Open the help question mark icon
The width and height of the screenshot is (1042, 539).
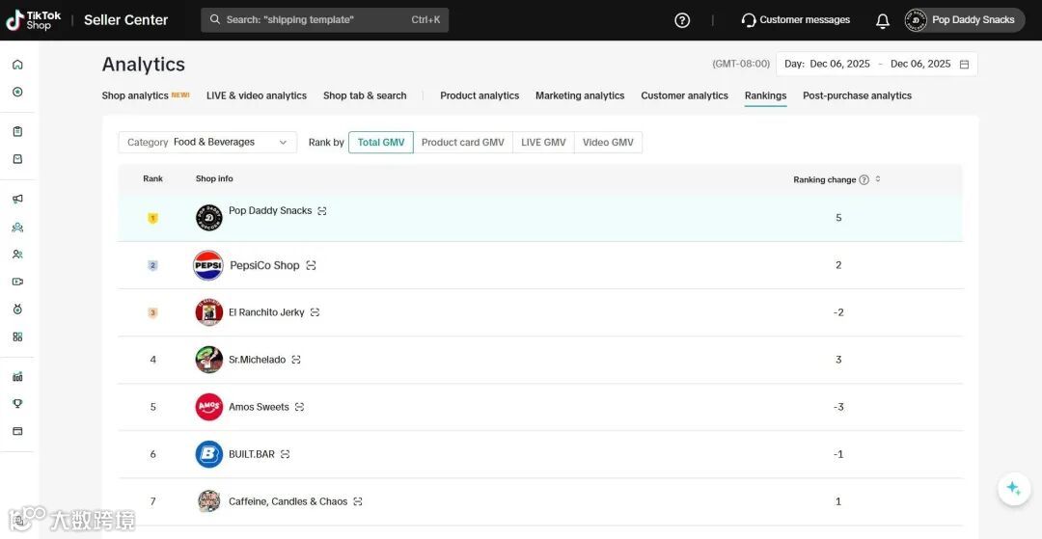tap(682, 20)
